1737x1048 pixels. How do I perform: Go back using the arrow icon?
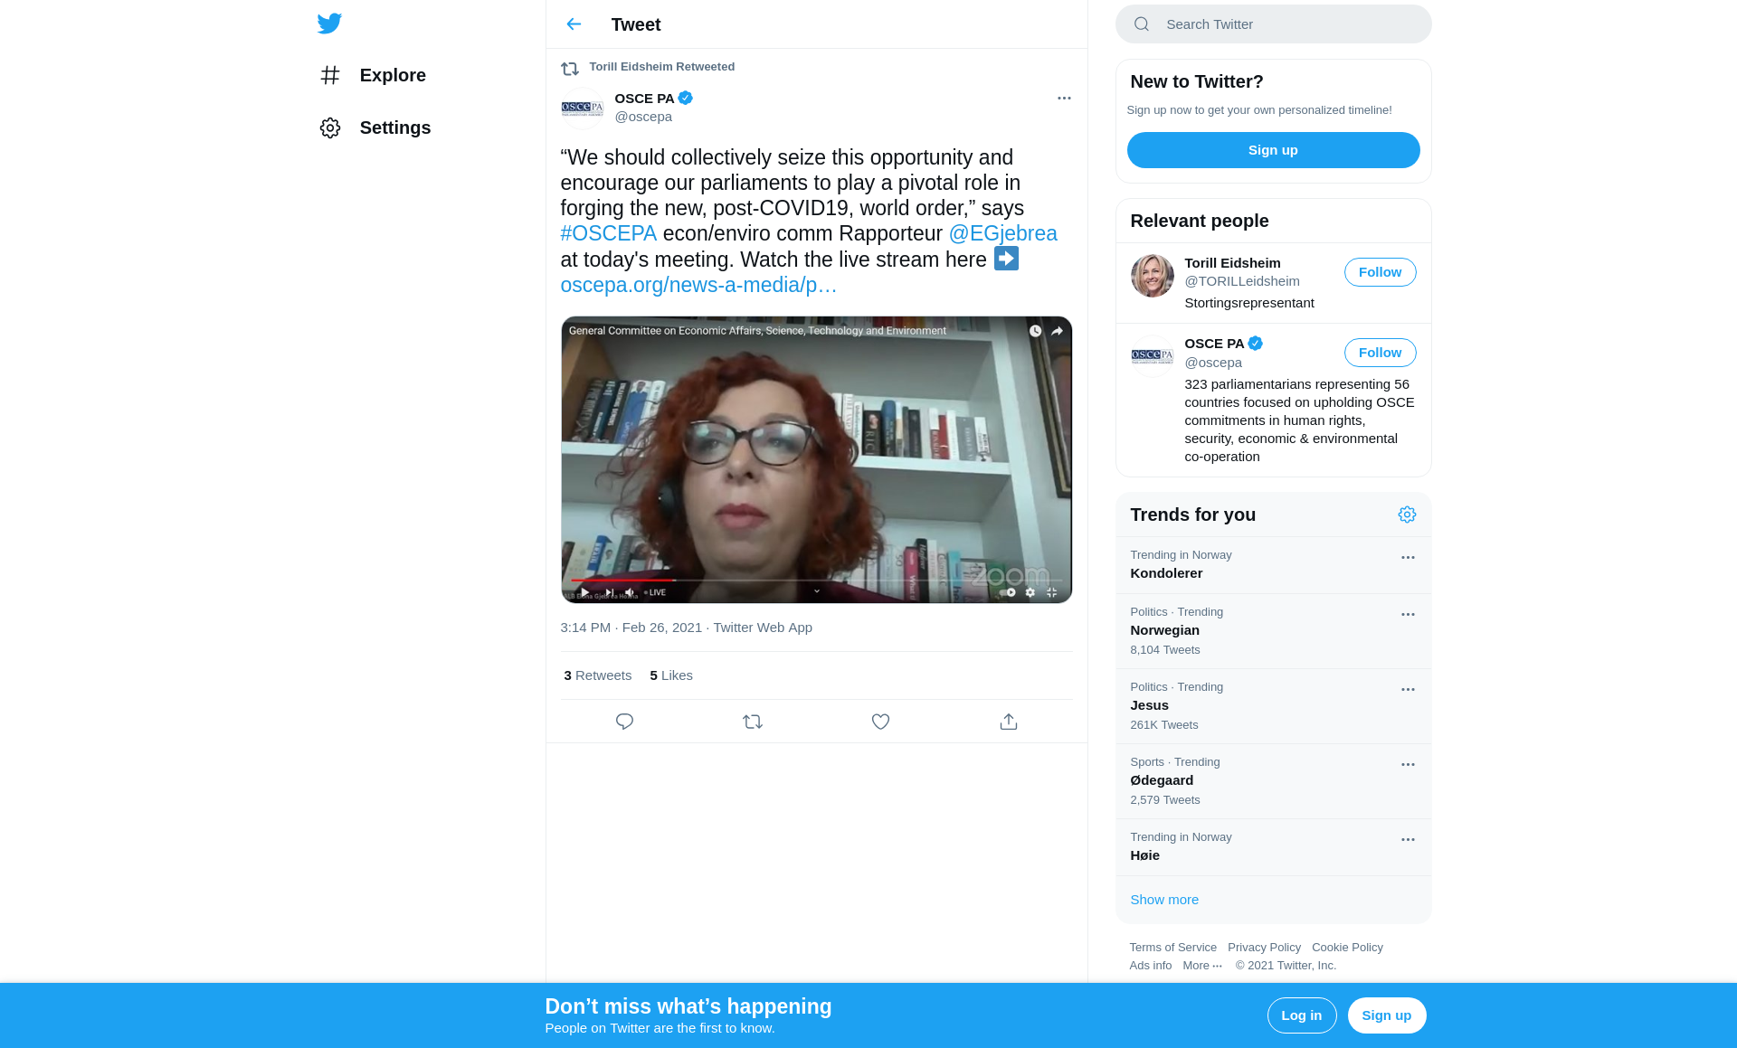pyautogui.click(x=574, y=24)
